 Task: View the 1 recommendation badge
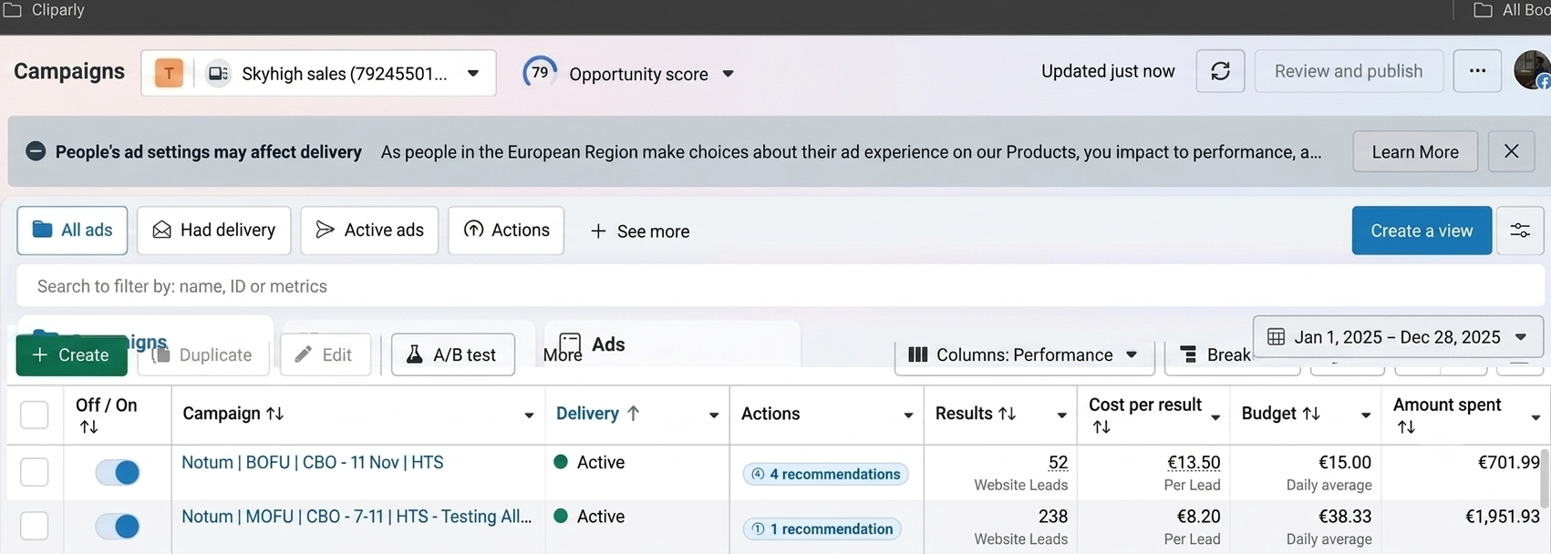tap(822, 528)
